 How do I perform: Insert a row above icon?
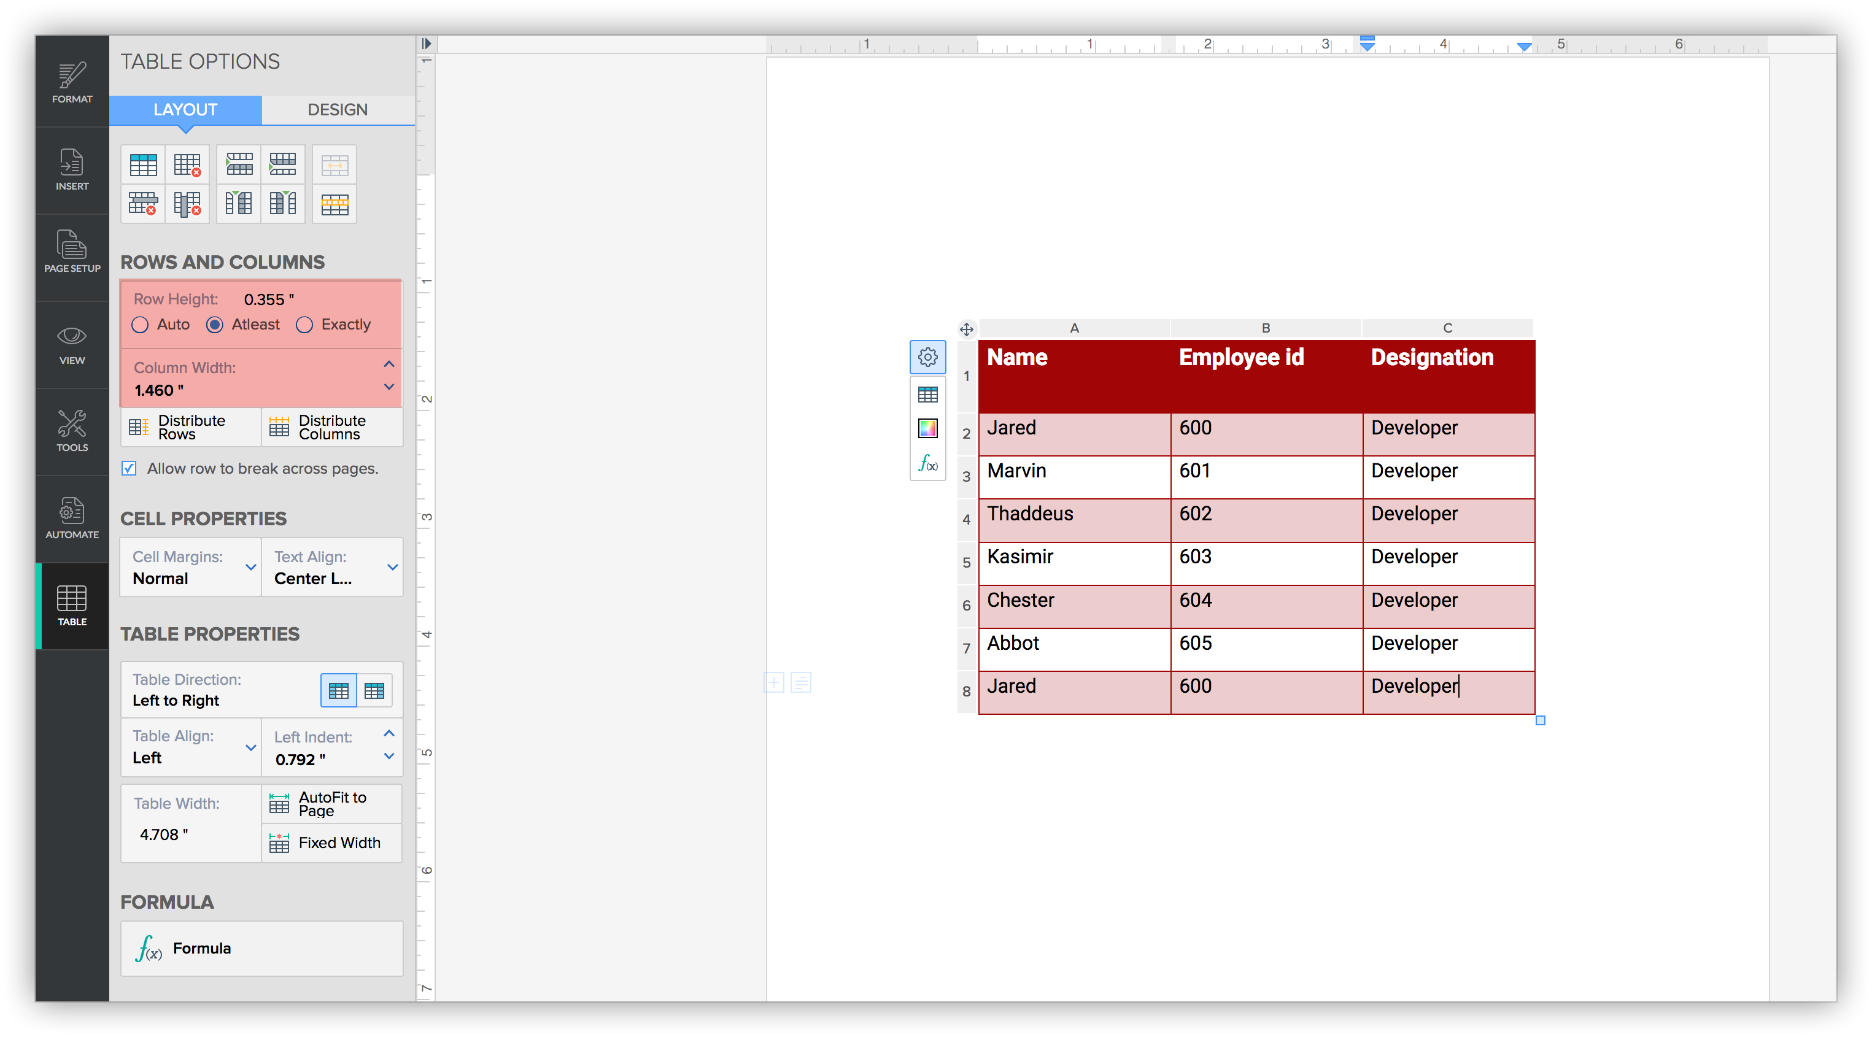238,166
